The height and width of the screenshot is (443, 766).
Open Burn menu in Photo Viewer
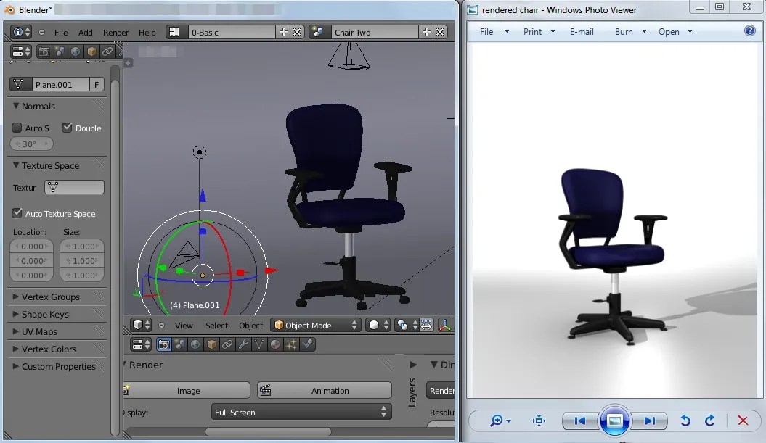(x=630, y=32)
